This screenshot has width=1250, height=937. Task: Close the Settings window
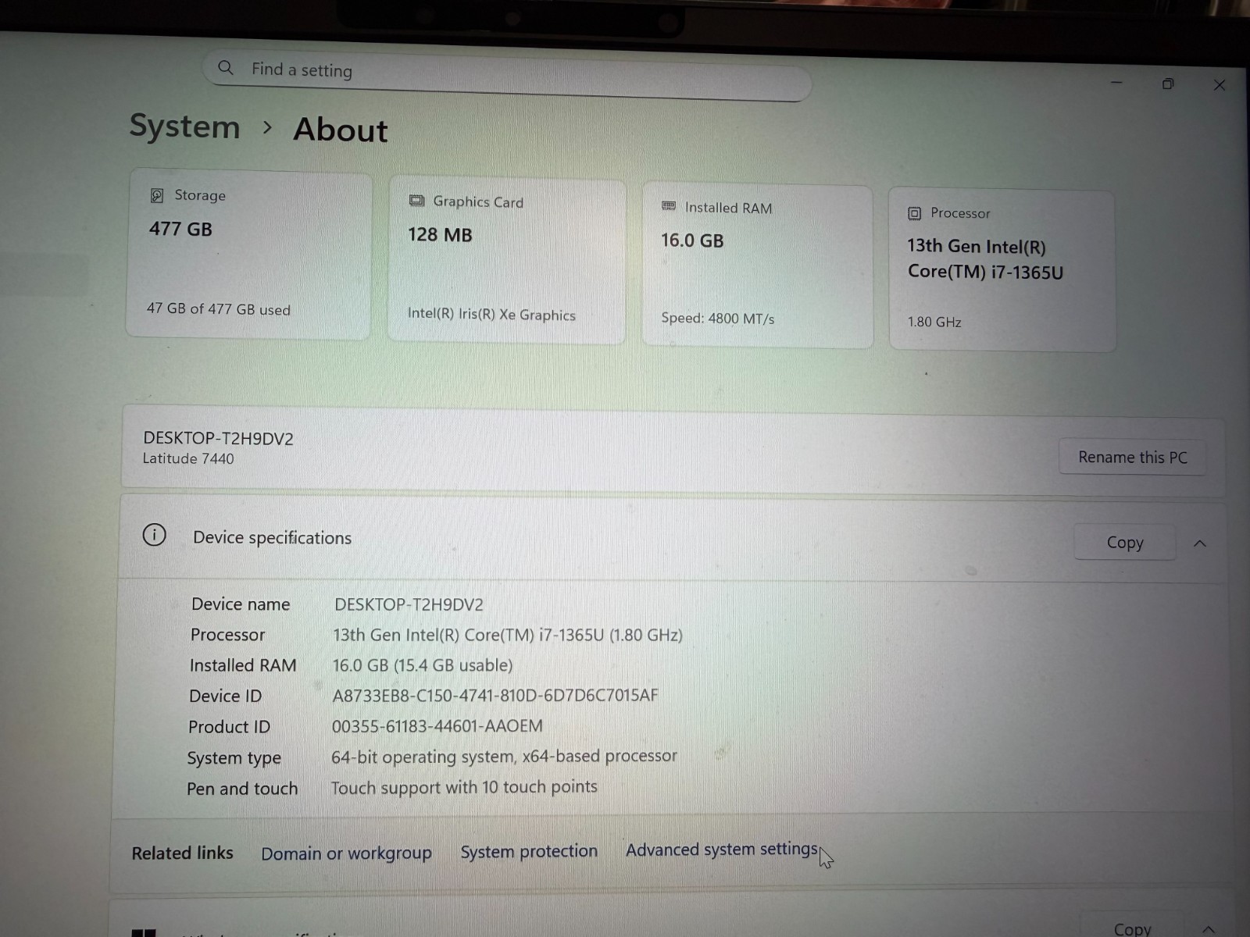(1220, 85)
